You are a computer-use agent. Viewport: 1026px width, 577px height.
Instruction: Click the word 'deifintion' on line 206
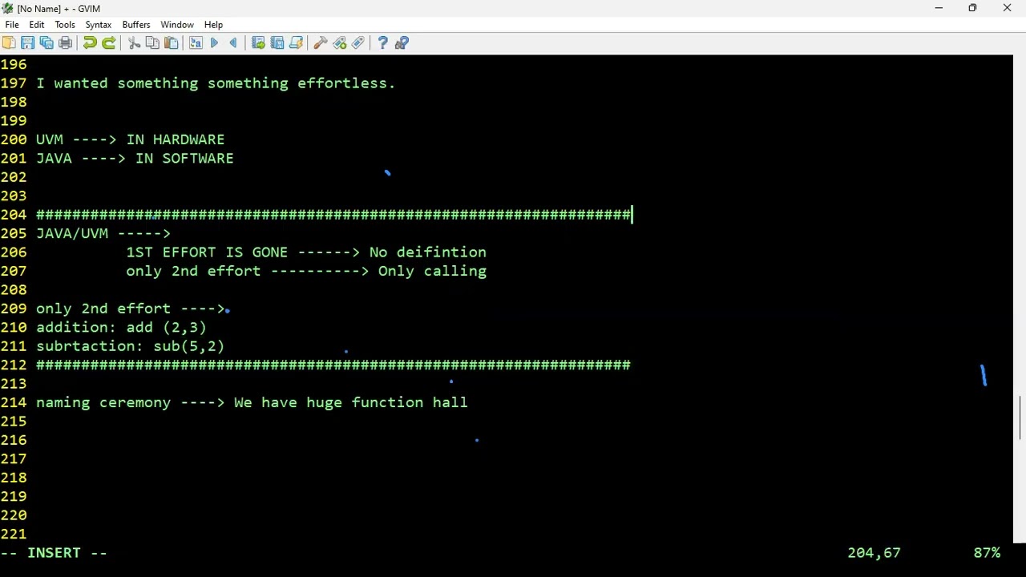[442, 252]
